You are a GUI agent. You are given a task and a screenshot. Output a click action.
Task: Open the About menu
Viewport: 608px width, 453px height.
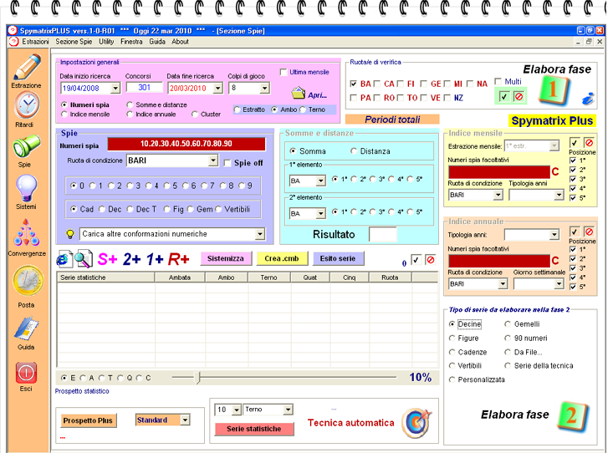[x=181, y=42]
